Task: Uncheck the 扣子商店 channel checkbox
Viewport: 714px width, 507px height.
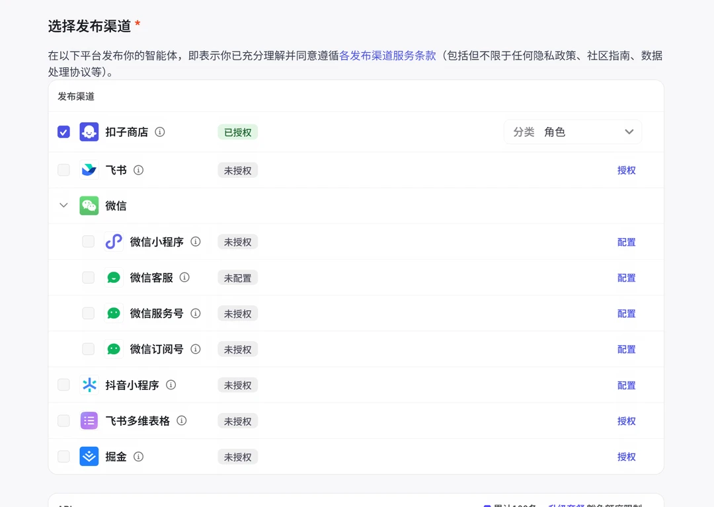Action: click(63, 132)
